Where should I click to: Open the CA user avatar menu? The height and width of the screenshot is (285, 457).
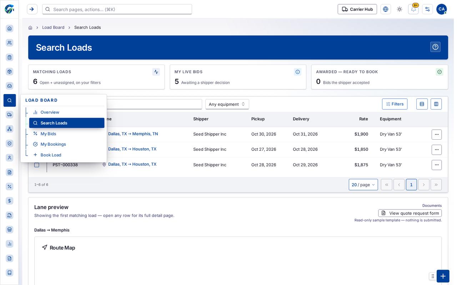tap(442, 9)
